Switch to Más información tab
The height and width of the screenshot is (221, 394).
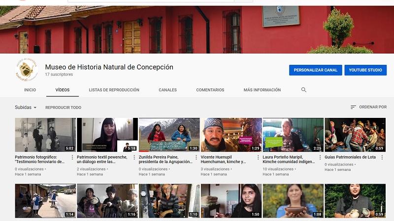pyautogui.click(x=262, y=90)
